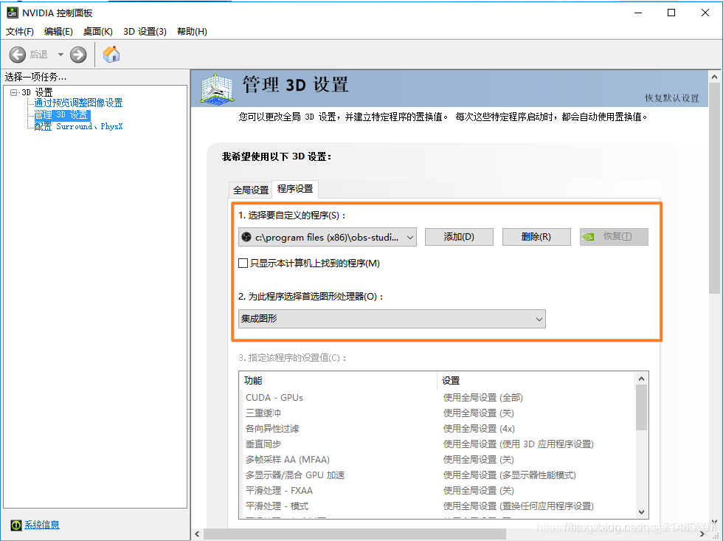723x541 pixels.
Task: Select the 垂直同步 row
Action: click(438, 444)
